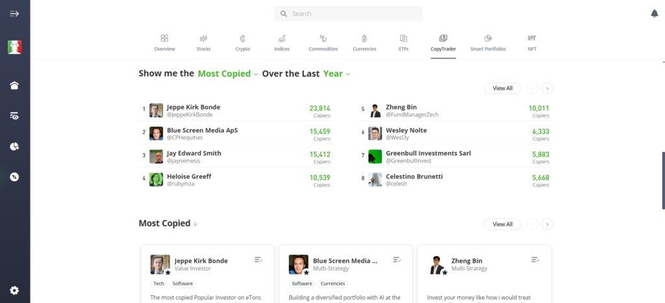Image resolution: width=665 pixels, height=303 pixels.
Task: Open the Portfolio pie chart icon in sidebar
Action: 14,147
